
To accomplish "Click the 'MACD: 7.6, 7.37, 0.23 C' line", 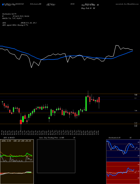I will click(12, 18).
